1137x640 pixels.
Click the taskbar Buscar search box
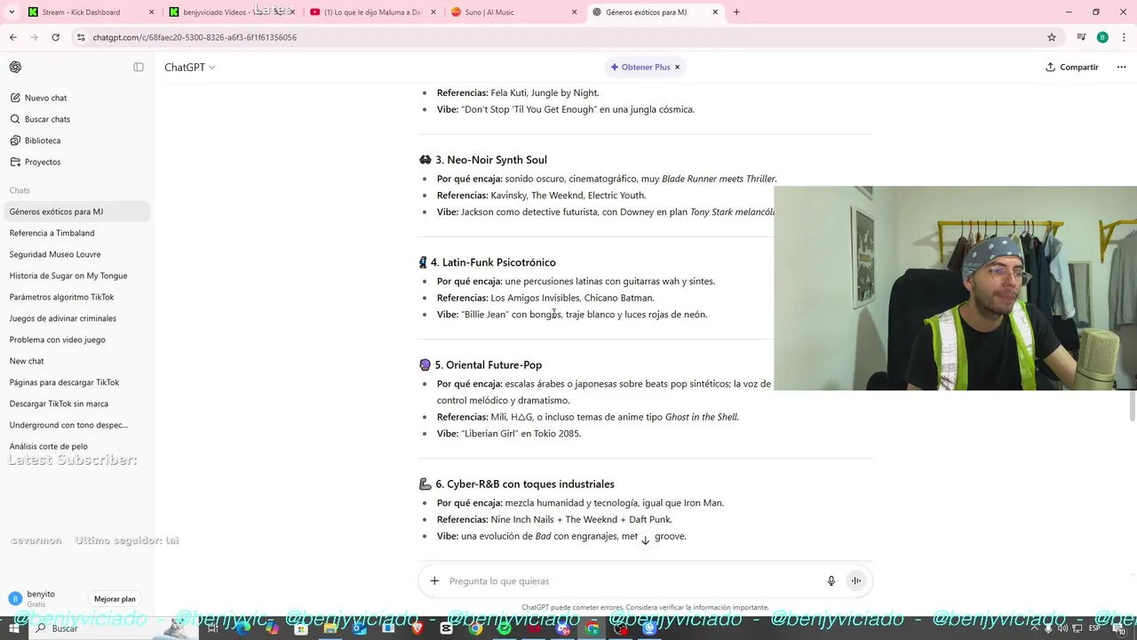pyautogui.click(x=115, y=628)
